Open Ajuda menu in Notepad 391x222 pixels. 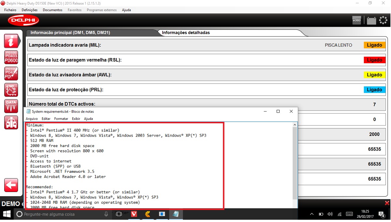pos(88,119)
